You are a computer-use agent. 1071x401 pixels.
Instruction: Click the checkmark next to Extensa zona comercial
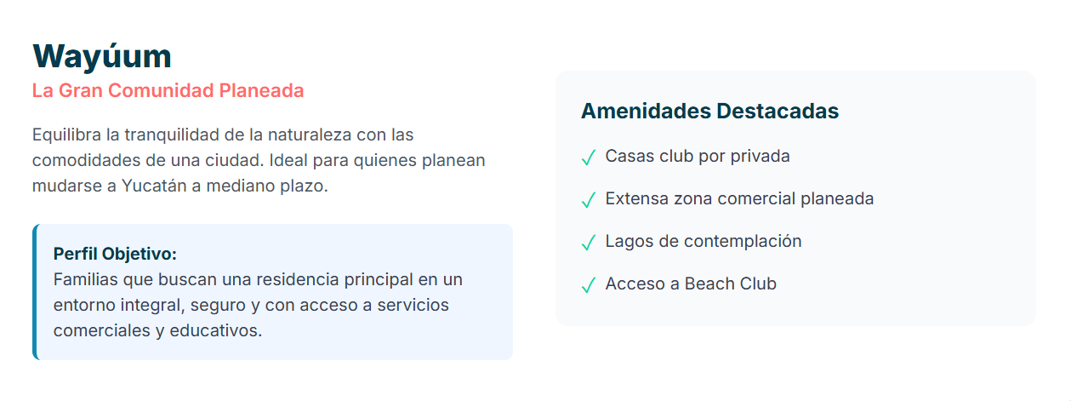[588, 200]
